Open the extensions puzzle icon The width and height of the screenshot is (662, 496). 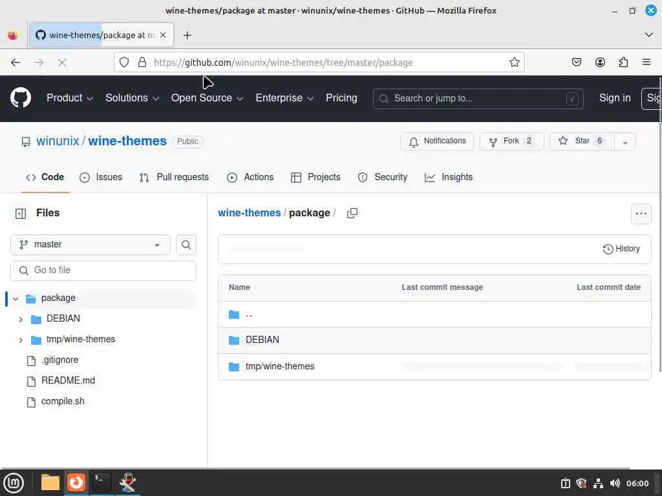coord(623,63)
